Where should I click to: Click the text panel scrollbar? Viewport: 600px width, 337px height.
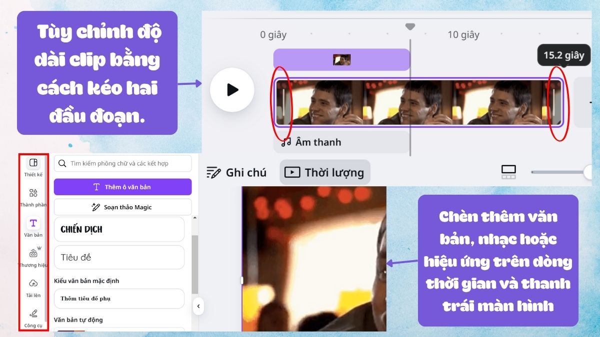coord(195,264)
